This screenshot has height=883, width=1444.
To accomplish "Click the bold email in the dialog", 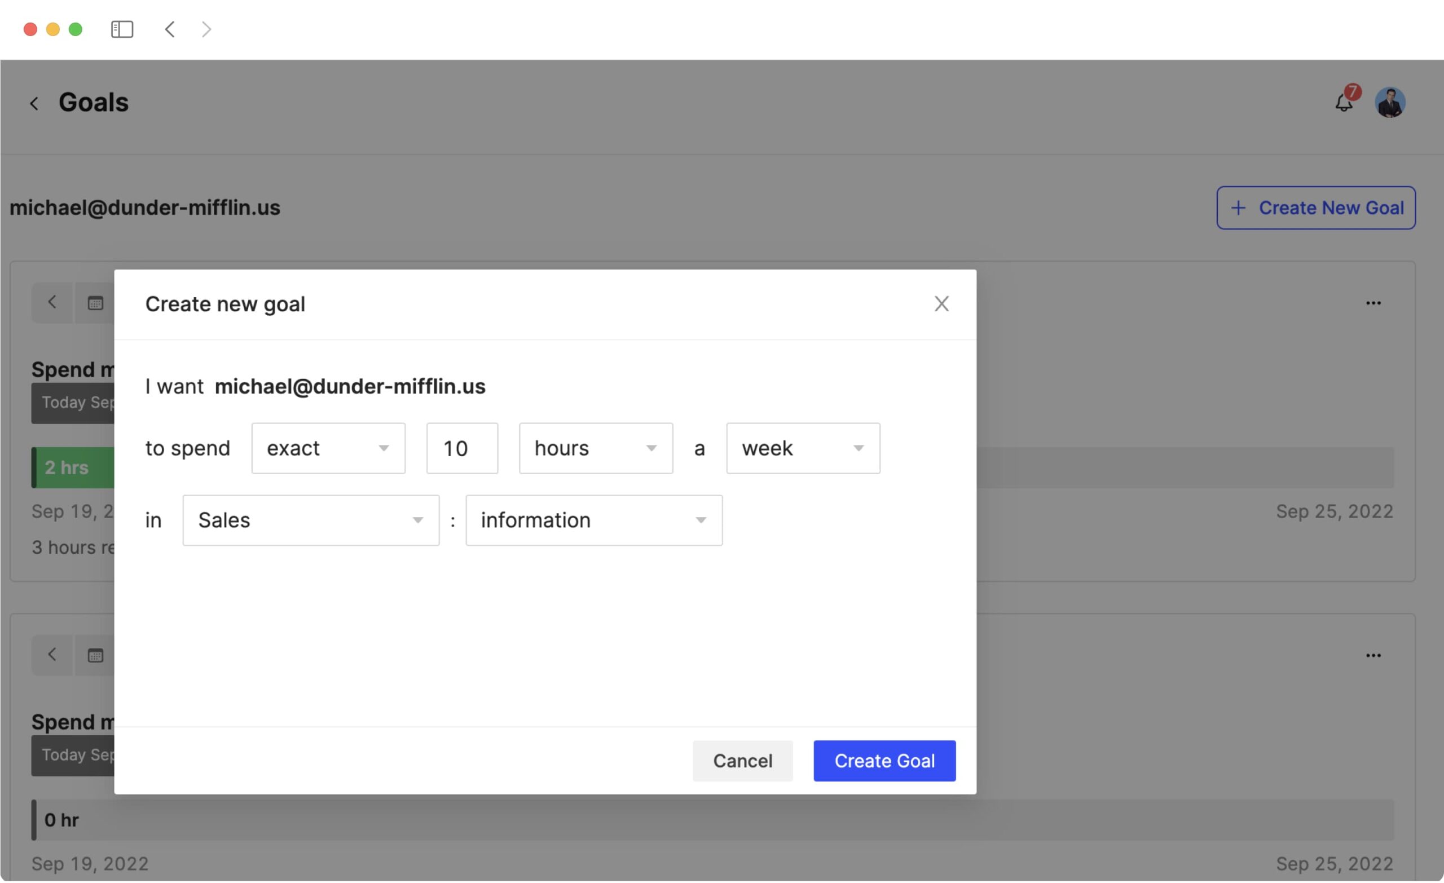I will point(350,386).
